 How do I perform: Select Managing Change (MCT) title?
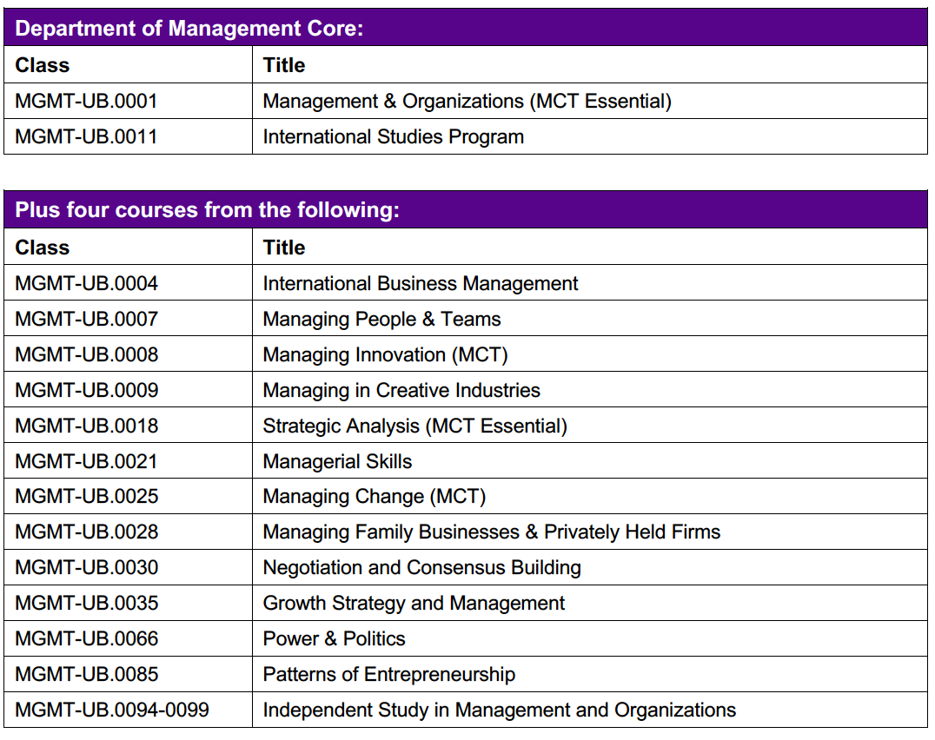click(x=374, y=498)
